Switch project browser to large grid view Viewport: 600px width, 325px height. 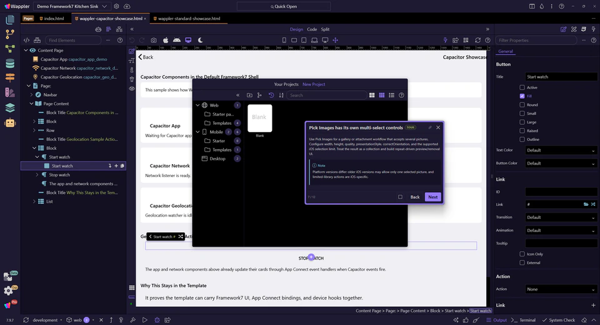[371, 95]
